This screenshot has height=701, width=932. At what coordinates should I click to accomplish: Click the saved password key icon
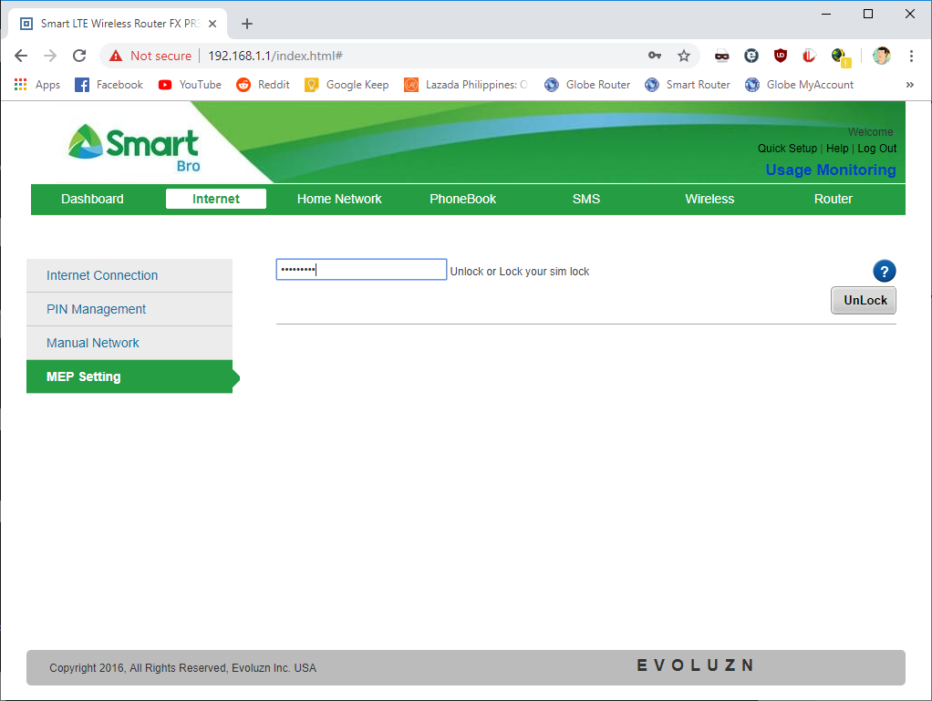coord(654,56)
